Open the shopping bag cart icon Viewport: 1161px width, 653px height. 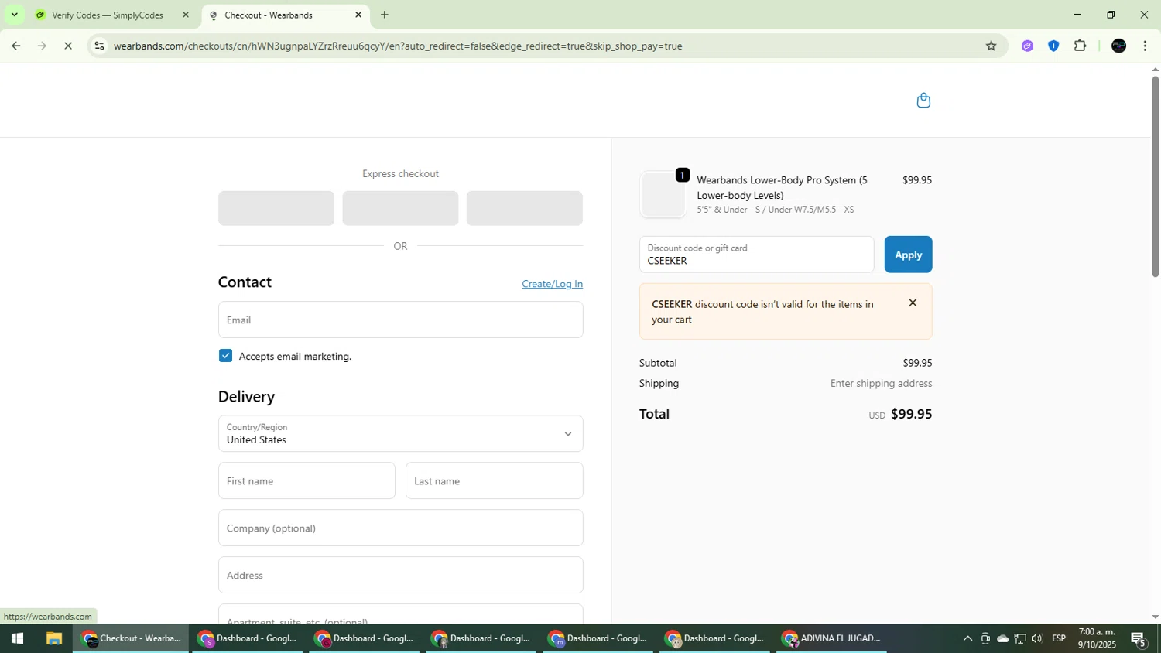(x=923, y=101)
